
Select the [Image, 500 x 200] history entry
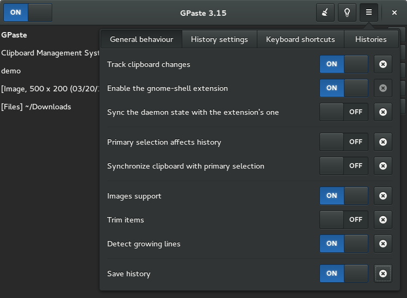(x=50, y=89)
